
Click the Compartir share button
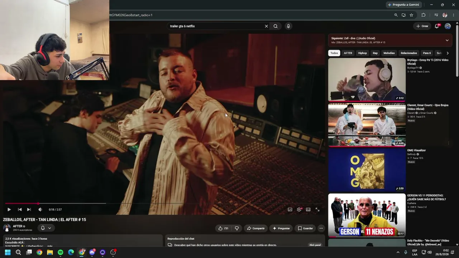pos(256,228)
